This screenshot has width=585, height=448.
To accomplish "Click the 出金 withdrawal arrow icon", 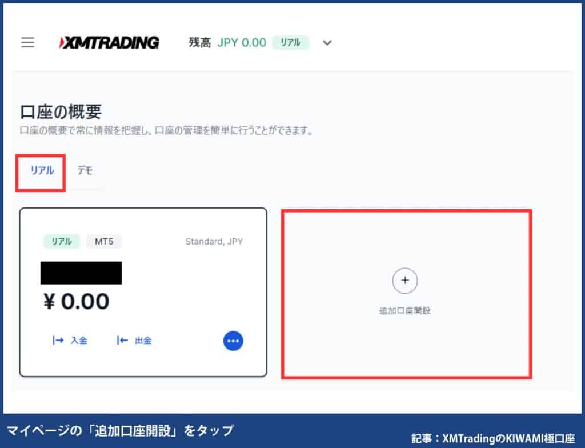I will coord(121,340).
